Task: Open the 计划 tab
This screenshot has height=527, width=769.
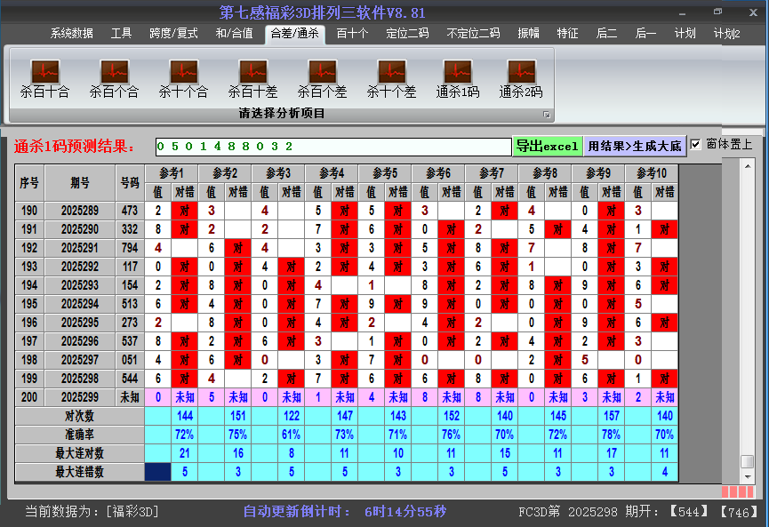Action: pyautogui.click(x=685, y=34)
